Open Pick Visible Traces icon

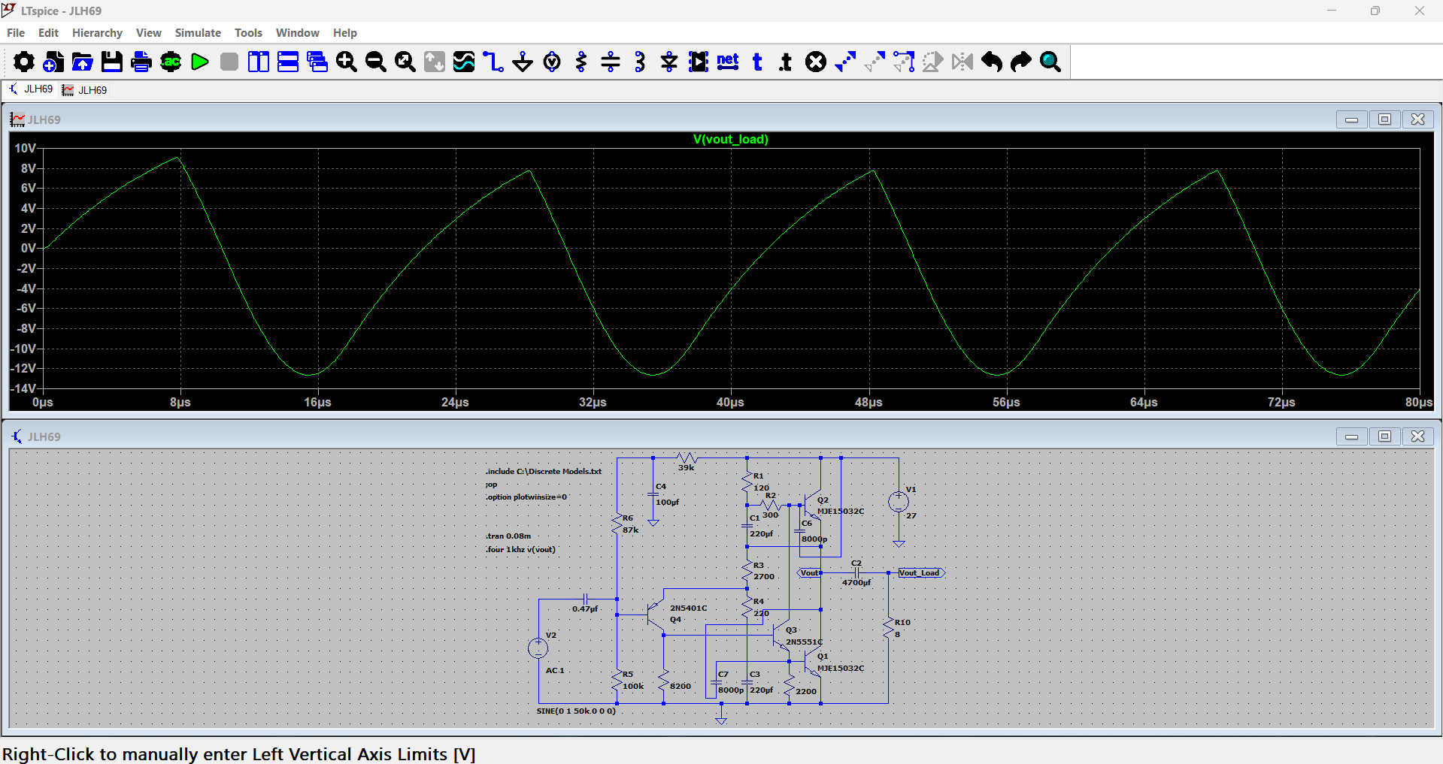pyautogui.click(x=464, y=62)
